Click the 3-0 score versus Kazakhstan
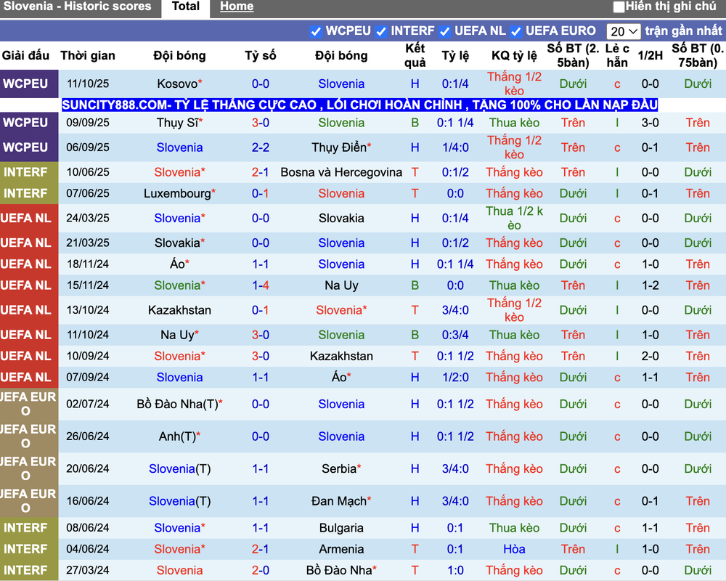This screenshot has height=581, width=726. [260, 357]
